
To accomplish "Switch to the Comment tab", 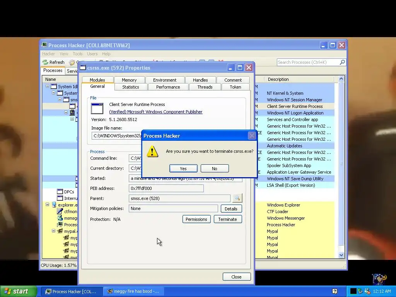I will pyautogui.click(x=233, y=80).
